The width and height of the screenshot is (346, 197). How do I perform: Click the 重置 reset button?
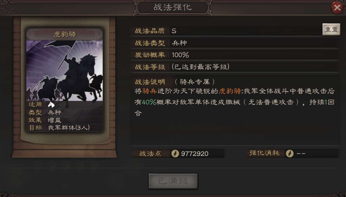point(331,29)
